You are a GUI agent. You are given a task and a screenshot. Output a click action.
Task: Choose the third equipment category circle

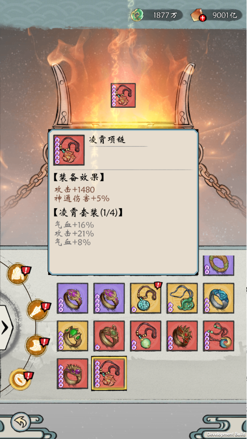pos(36,346)
